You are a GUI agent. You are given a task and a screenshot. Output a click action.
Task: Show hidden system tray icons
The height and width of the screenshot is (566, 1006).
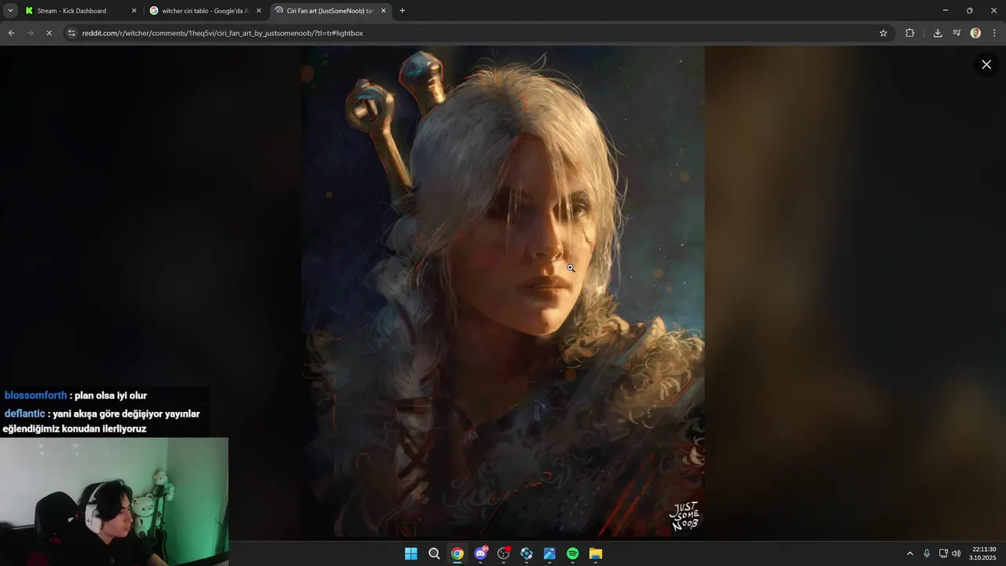(x=910, y=553)
